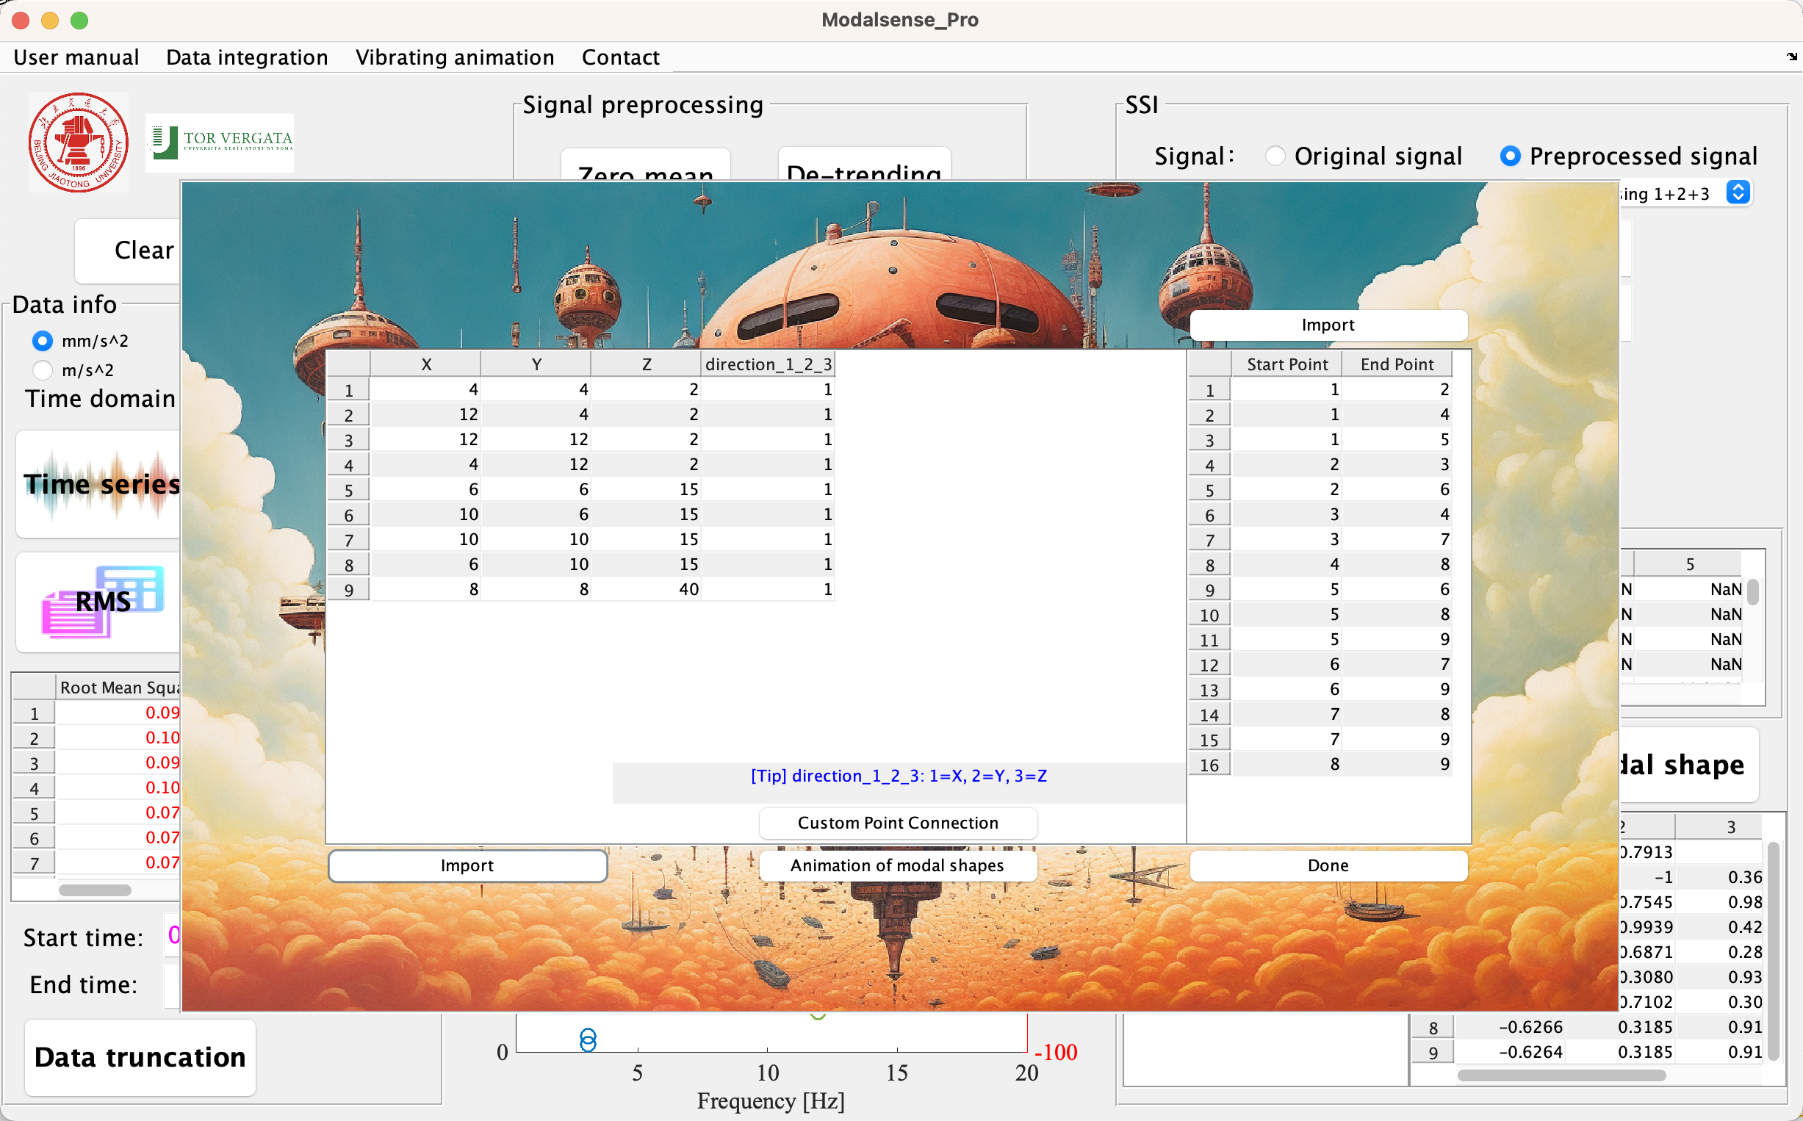Select Z value 40 in coordinates row 9
Screen dimensions: 1803x1121
[x=647, y=589]
